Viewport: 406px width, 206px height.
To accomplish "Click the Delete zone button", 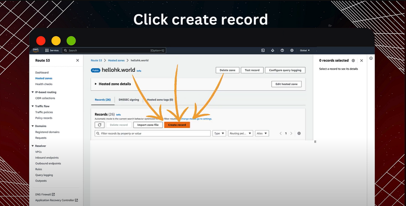I will 227,70.
